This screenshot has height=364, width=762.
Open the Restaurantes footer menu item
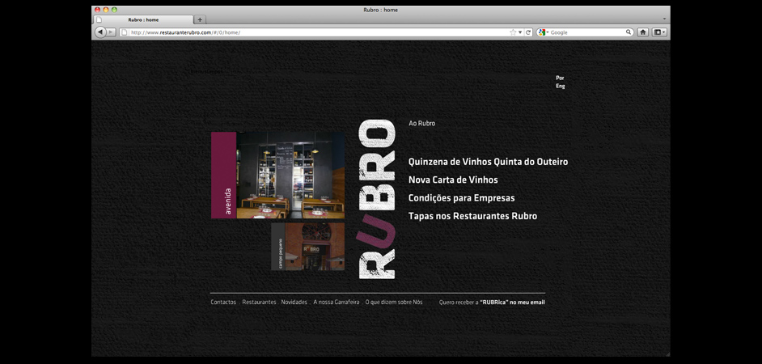click(x=259, y=303)
